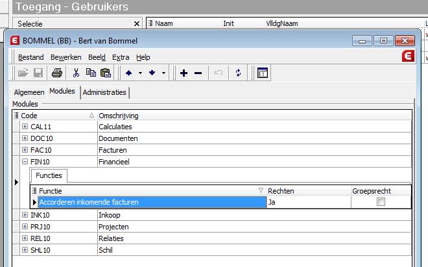Remove record with minus icon
The width and height of the screenshot is (428, 267).
(198, 73)
